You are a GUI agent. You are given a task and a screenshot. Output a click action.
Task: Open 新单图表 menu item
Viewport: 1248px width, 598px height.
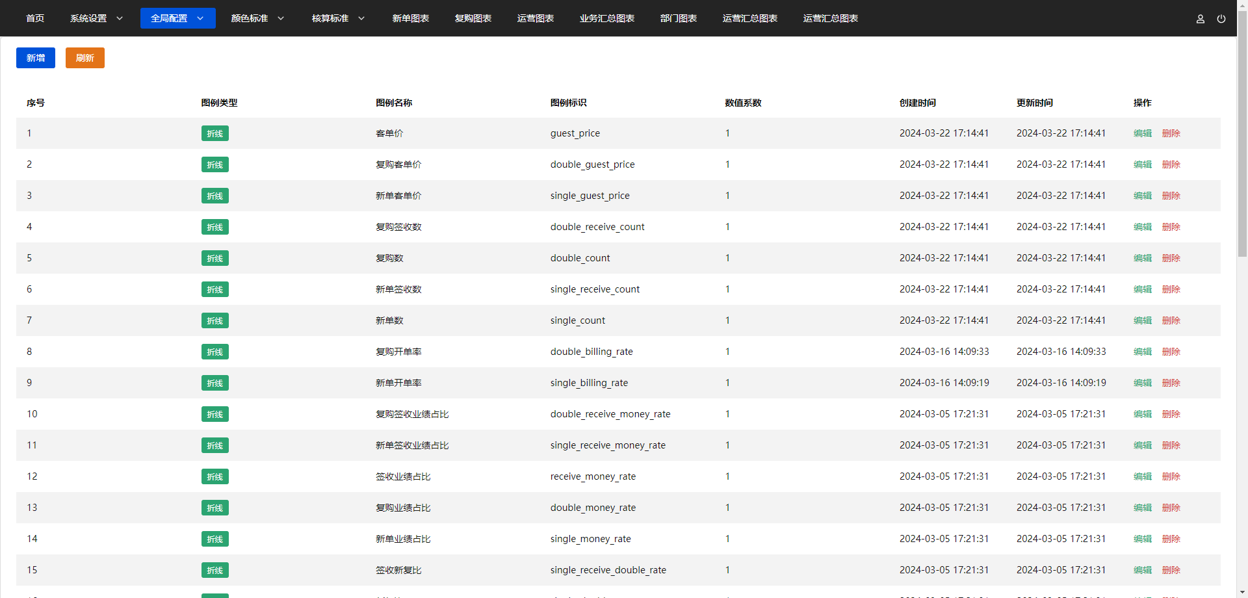click(x=411, y=18)
